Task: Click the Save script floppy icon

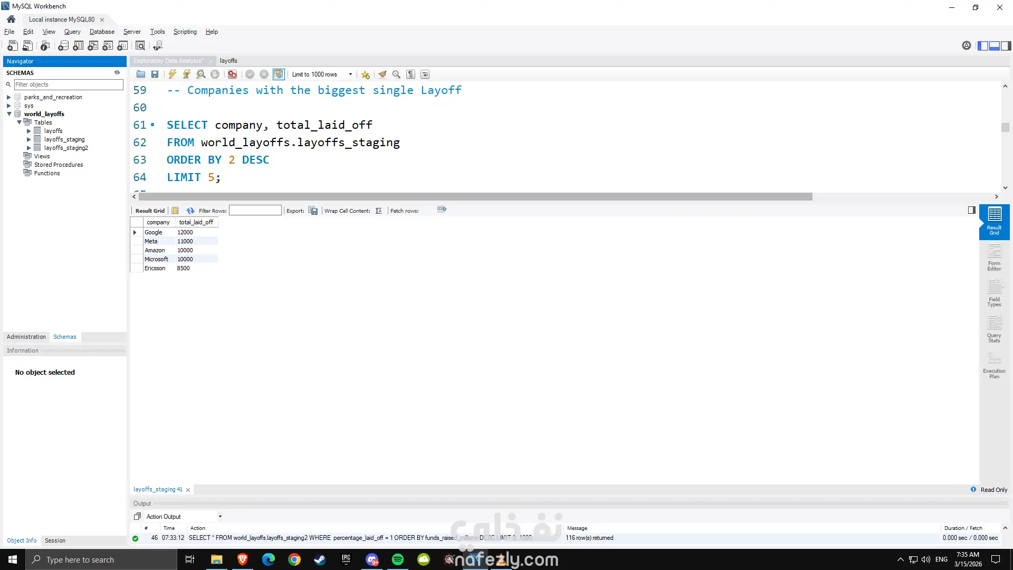Action: tap(155, 74)
